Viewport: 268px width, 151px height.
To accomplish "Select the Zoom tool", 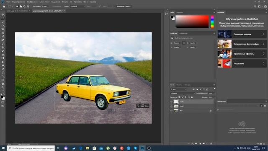I will point(3,87).
